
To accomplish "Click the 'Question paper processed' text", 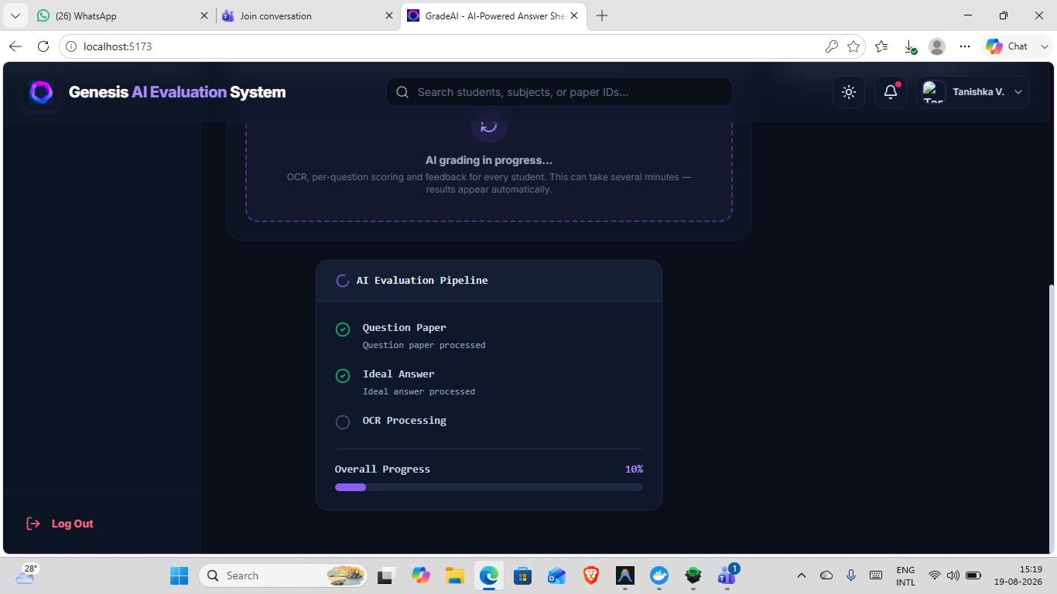I will coord(424,345).
